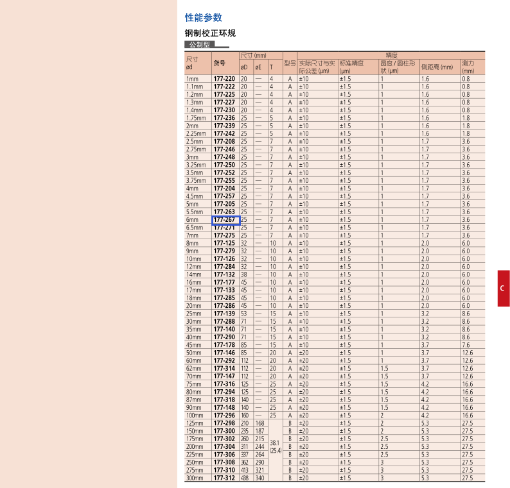The height and width of the screenshot is (488, 510).
Task: Click the øD value 53 in the 25mm row
Action: pyautogui.click(x=243, y=314)
